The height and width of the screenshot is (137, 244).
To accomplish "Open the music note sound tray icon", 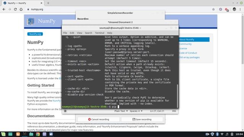I will click(227, 134).
